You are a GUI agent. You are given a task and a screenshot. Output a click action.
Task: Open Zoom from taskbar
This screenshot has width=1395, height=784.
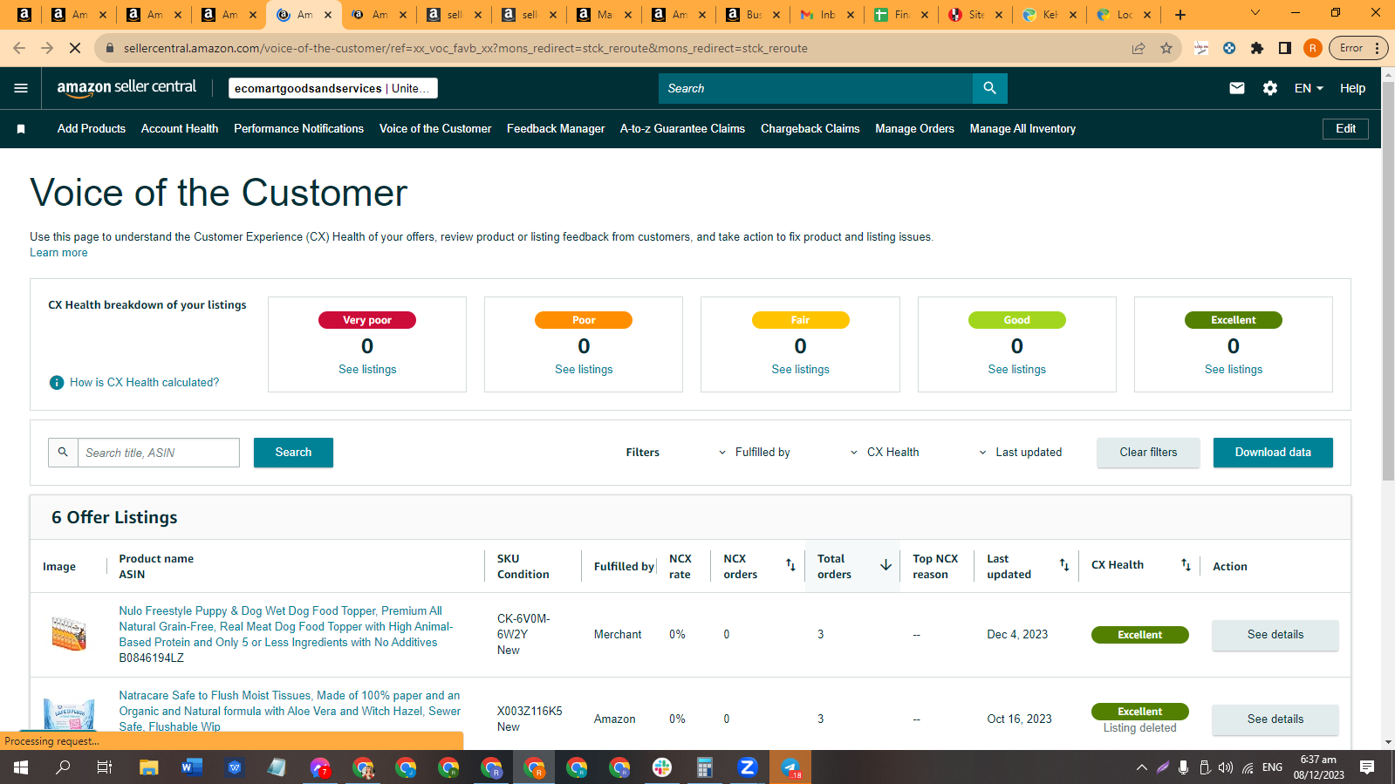(x=747, y=767)
